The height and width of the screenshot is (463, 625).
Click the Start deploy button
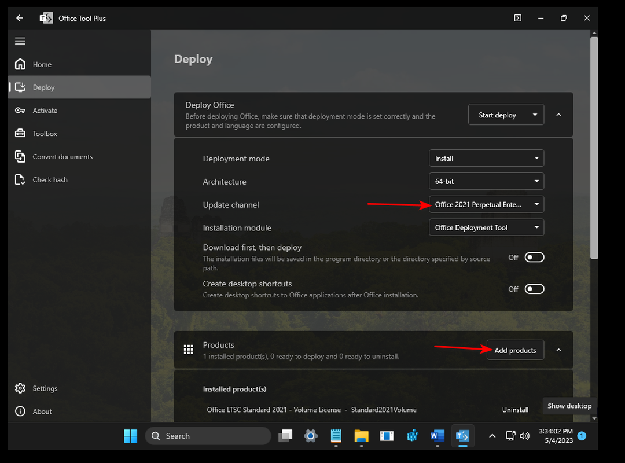[498, 115]
